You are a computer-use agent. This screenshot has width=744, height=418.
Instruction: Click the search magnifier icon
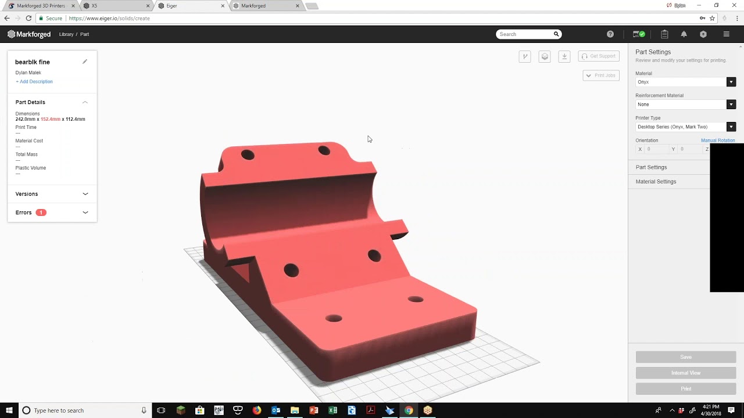pos(556,34)
